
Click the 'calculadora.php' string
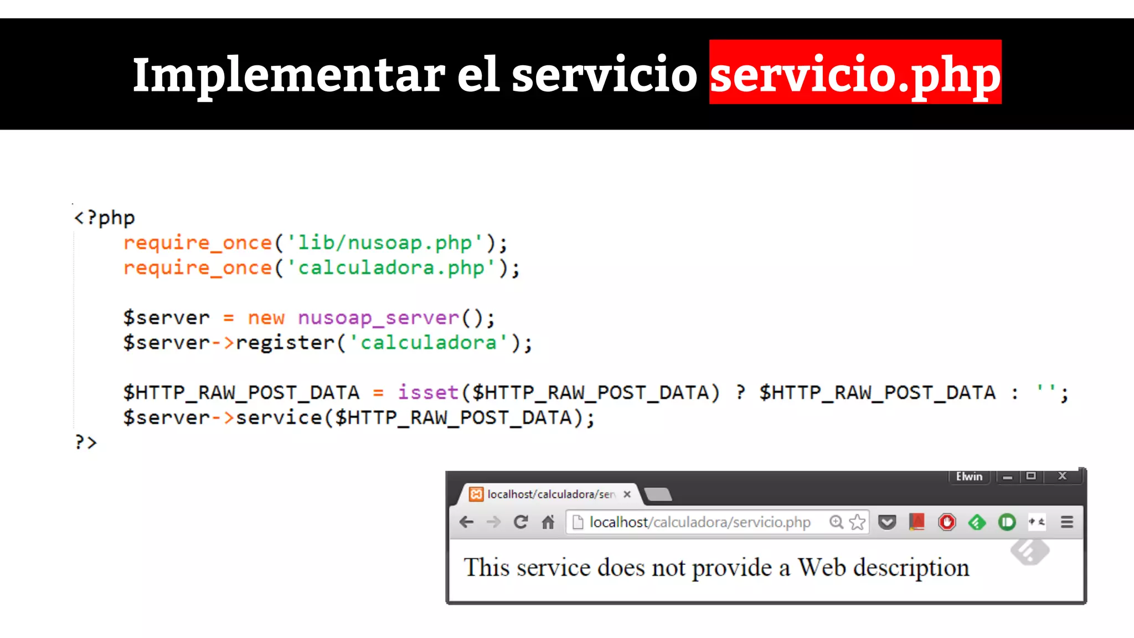(x=391, y=267)
